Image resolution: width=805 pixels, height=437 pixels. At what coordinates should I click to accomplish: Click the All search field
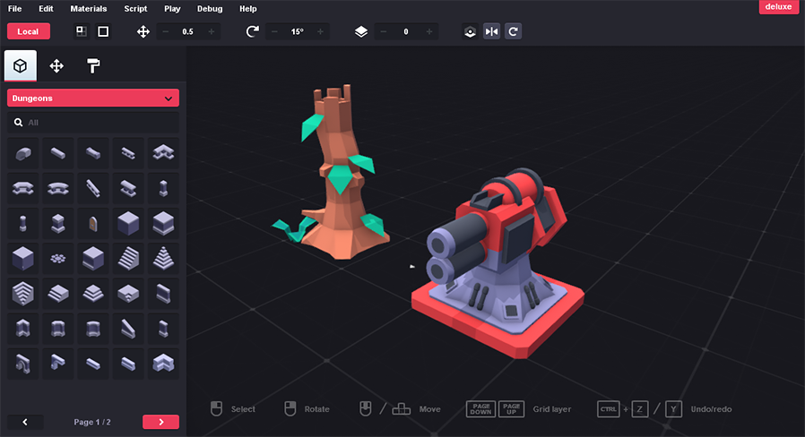coord(93,123)
